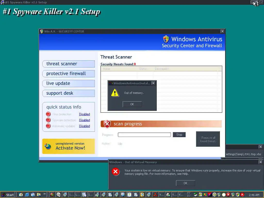The height and width of the screenshot is (198, 264).
Task: Click the Activate Now unregistered version banner
Action: [69, 146]
